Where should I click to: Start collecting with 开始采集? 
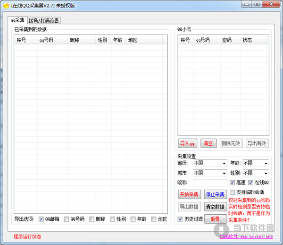189,194
